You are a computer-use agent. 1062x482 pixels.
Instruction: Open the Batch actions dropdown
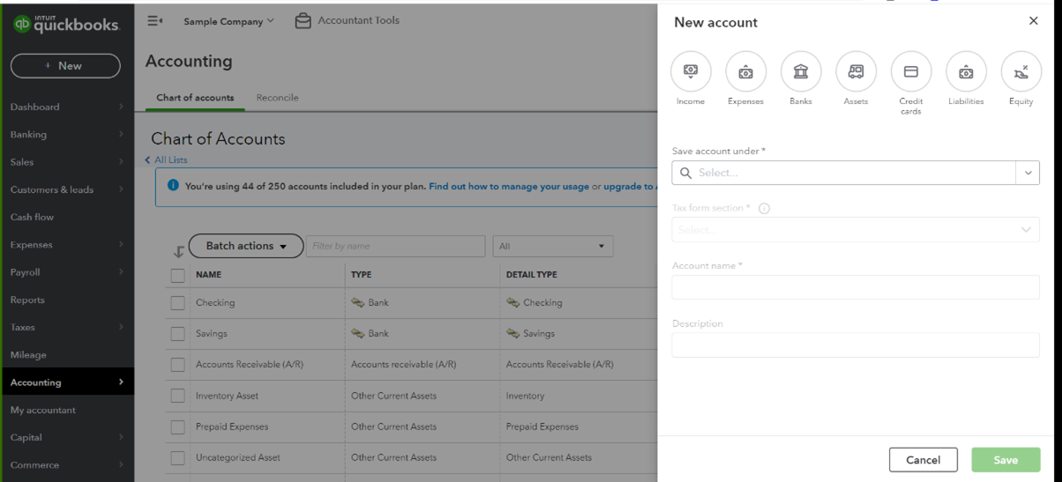coord(246,246)
